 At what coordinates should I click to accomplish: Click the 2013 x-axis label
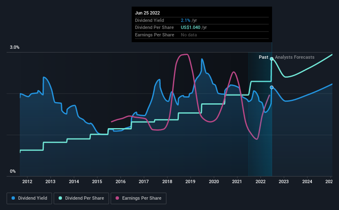click(x=50, y=181)
